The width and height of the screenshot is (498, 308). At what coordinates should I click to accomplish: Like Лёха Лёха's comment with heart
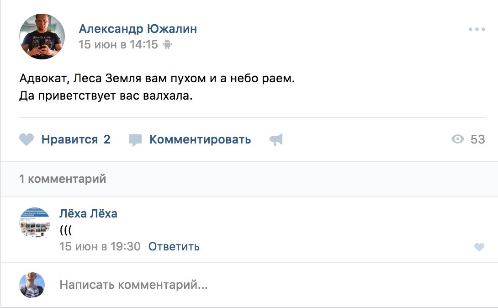click(479, 247)
